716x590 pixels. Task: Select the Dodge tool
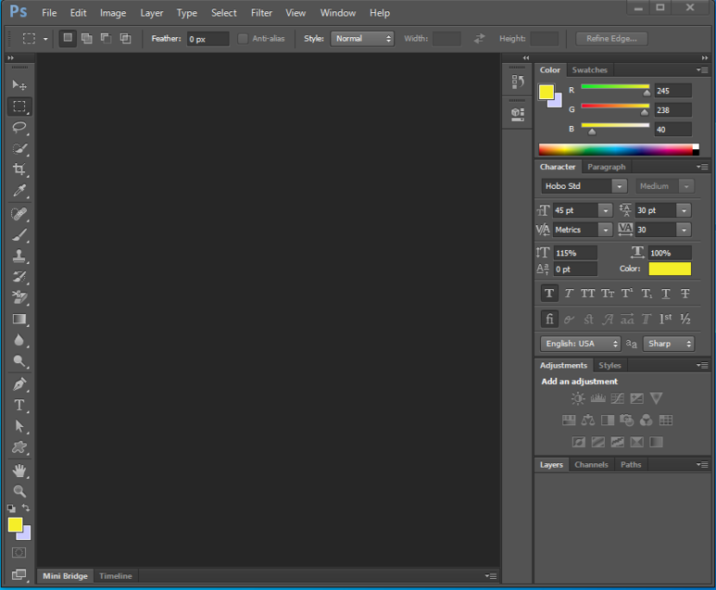click(19, 361)
